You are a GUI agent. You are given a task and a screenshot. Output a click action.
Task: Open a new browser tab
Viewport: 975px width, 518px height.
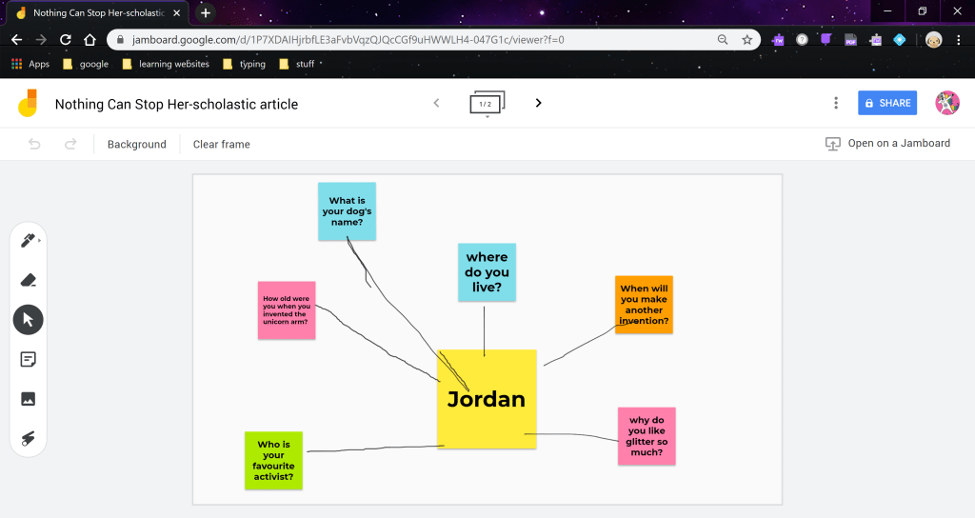pos(205,12)
